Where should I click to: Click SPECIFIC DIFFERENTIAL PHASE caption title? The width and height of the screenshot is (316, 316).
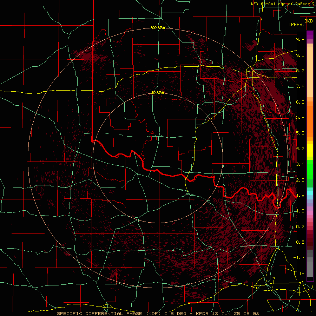(99, 314)
